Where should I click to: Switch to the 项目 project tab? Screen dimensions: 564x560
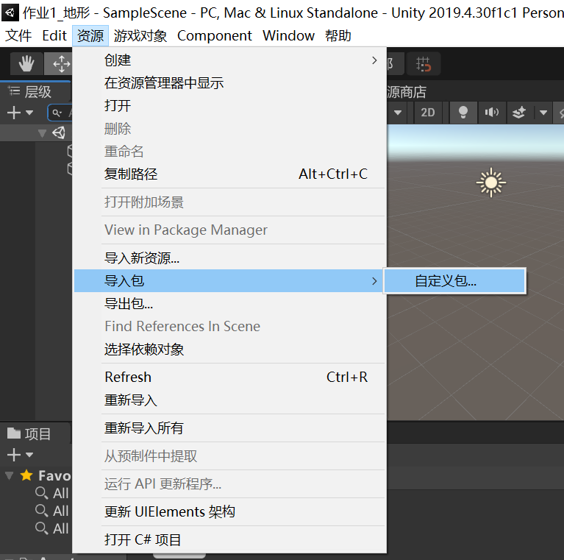tap(35, 434)
